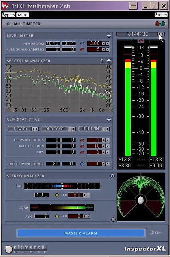This screenshot has height=257, width=170.
Task: Click the right headroom value +0.14
Action: 68,43
